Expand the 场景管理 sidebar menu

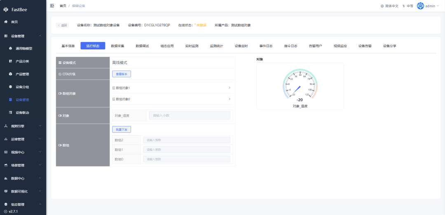(x=40, y=165)
